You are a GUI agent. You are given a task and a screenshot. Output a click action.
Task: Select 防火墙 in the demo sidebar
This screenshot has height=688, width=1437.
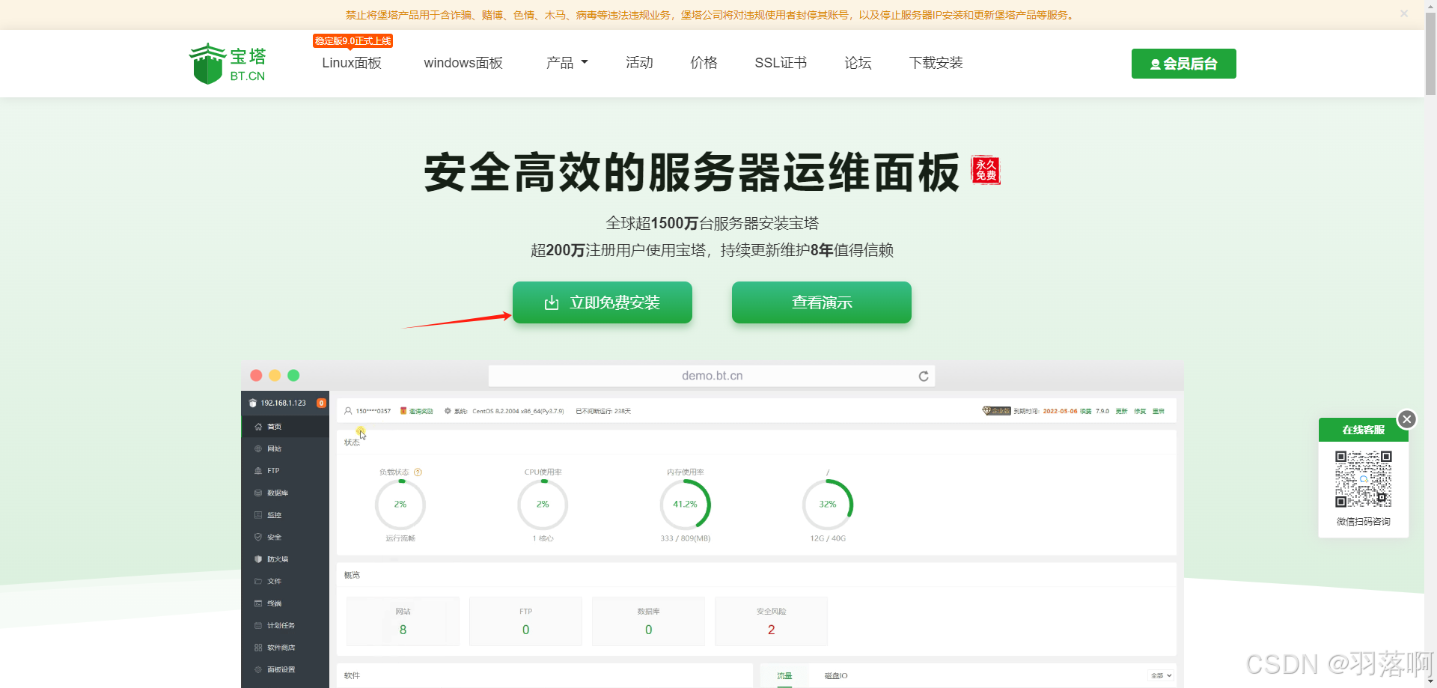[x=285, y=559]
